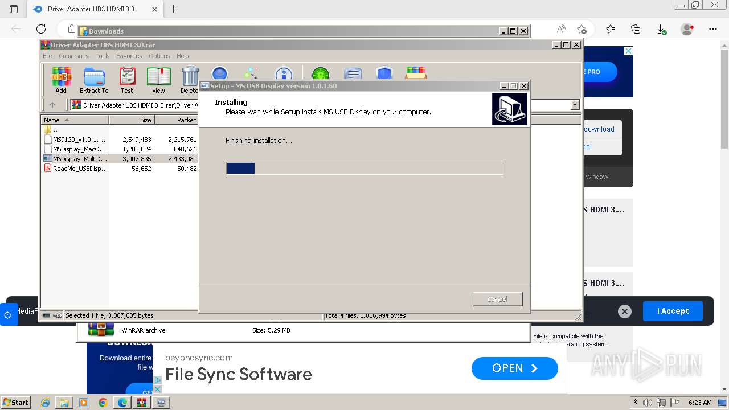Click the drive icon in WinRAR status bar
This screenshot has height=410, width=729.
(47, 315)
